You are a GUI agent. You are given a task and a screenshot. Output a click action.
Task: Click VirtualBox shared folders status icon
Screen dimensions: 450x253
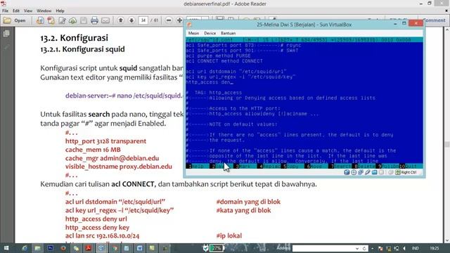click(375, 172)
